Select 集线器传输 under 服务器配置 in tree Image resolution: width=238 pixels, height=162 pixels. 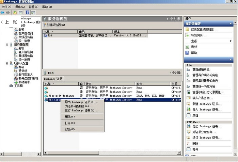coord(26,56)
